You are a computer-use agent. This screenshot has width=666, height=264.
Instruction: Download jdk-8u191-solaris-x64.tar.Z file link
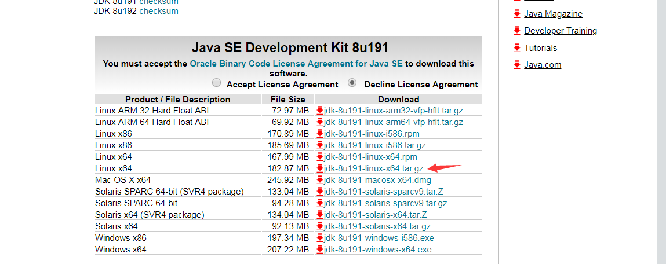(x=376, y=215)
